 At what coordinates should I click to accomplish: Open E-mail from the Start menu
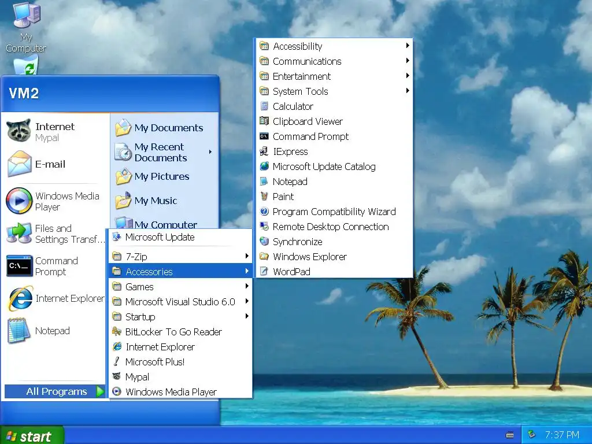(55, 164)
